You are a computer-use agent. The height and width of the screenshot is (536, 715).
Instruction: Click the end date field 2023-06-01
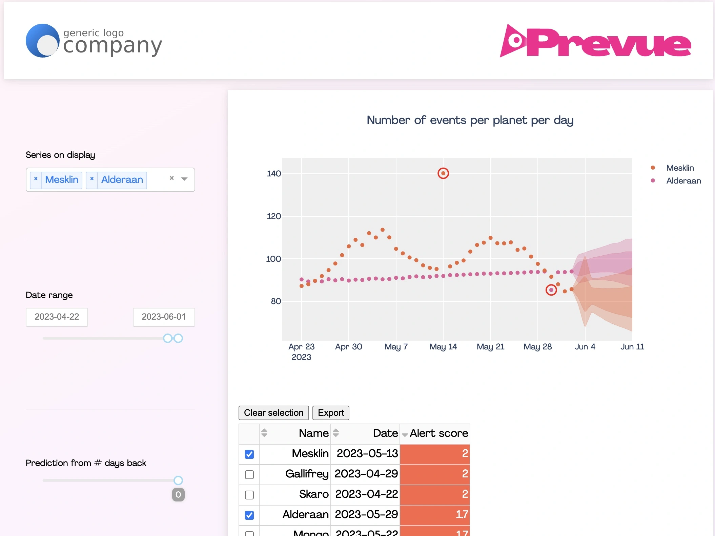[x=164, y=317]
